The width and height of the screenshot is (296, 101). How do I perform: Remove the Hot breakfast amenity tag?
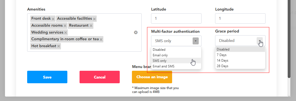pyautogui.click(x=58, y=46)
